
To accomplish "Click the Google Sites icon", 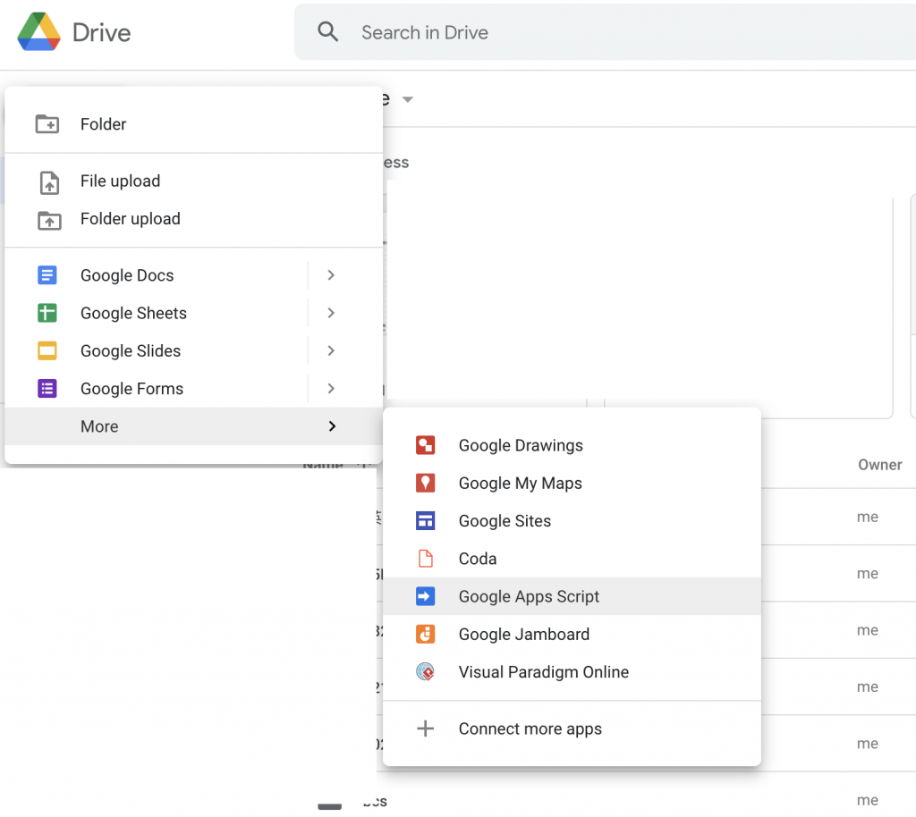I will click(x=425, y=520).
